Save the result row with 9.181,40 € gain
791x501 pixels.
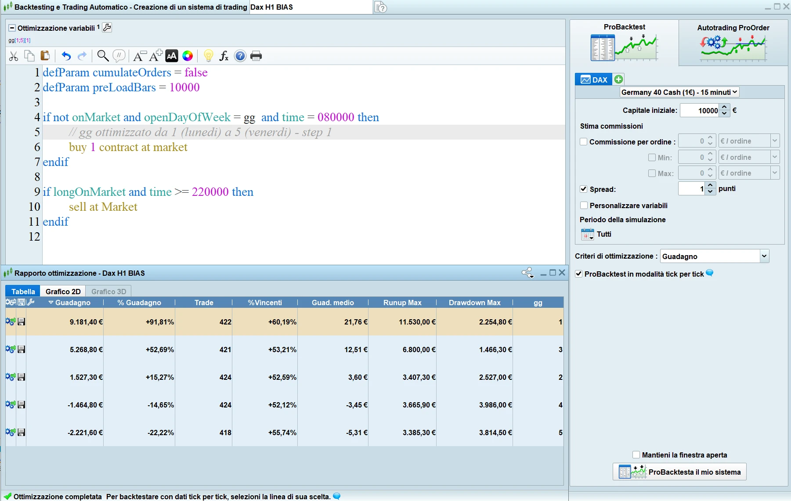[21, 322]
